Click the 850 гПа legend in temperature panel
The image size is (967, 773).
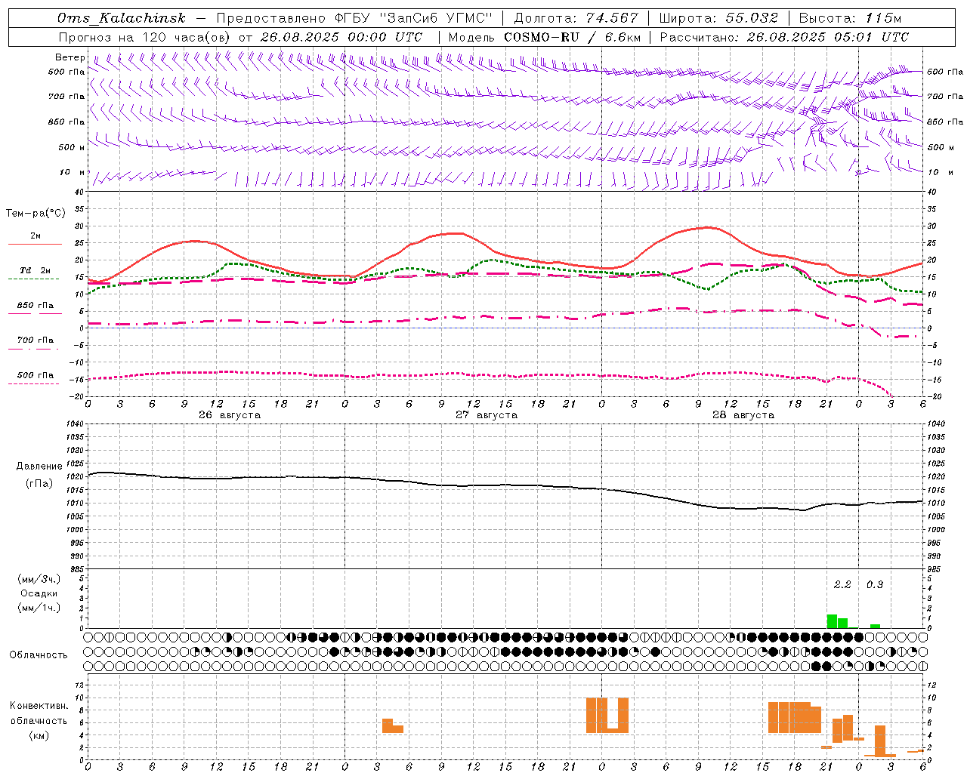(36, 306)
